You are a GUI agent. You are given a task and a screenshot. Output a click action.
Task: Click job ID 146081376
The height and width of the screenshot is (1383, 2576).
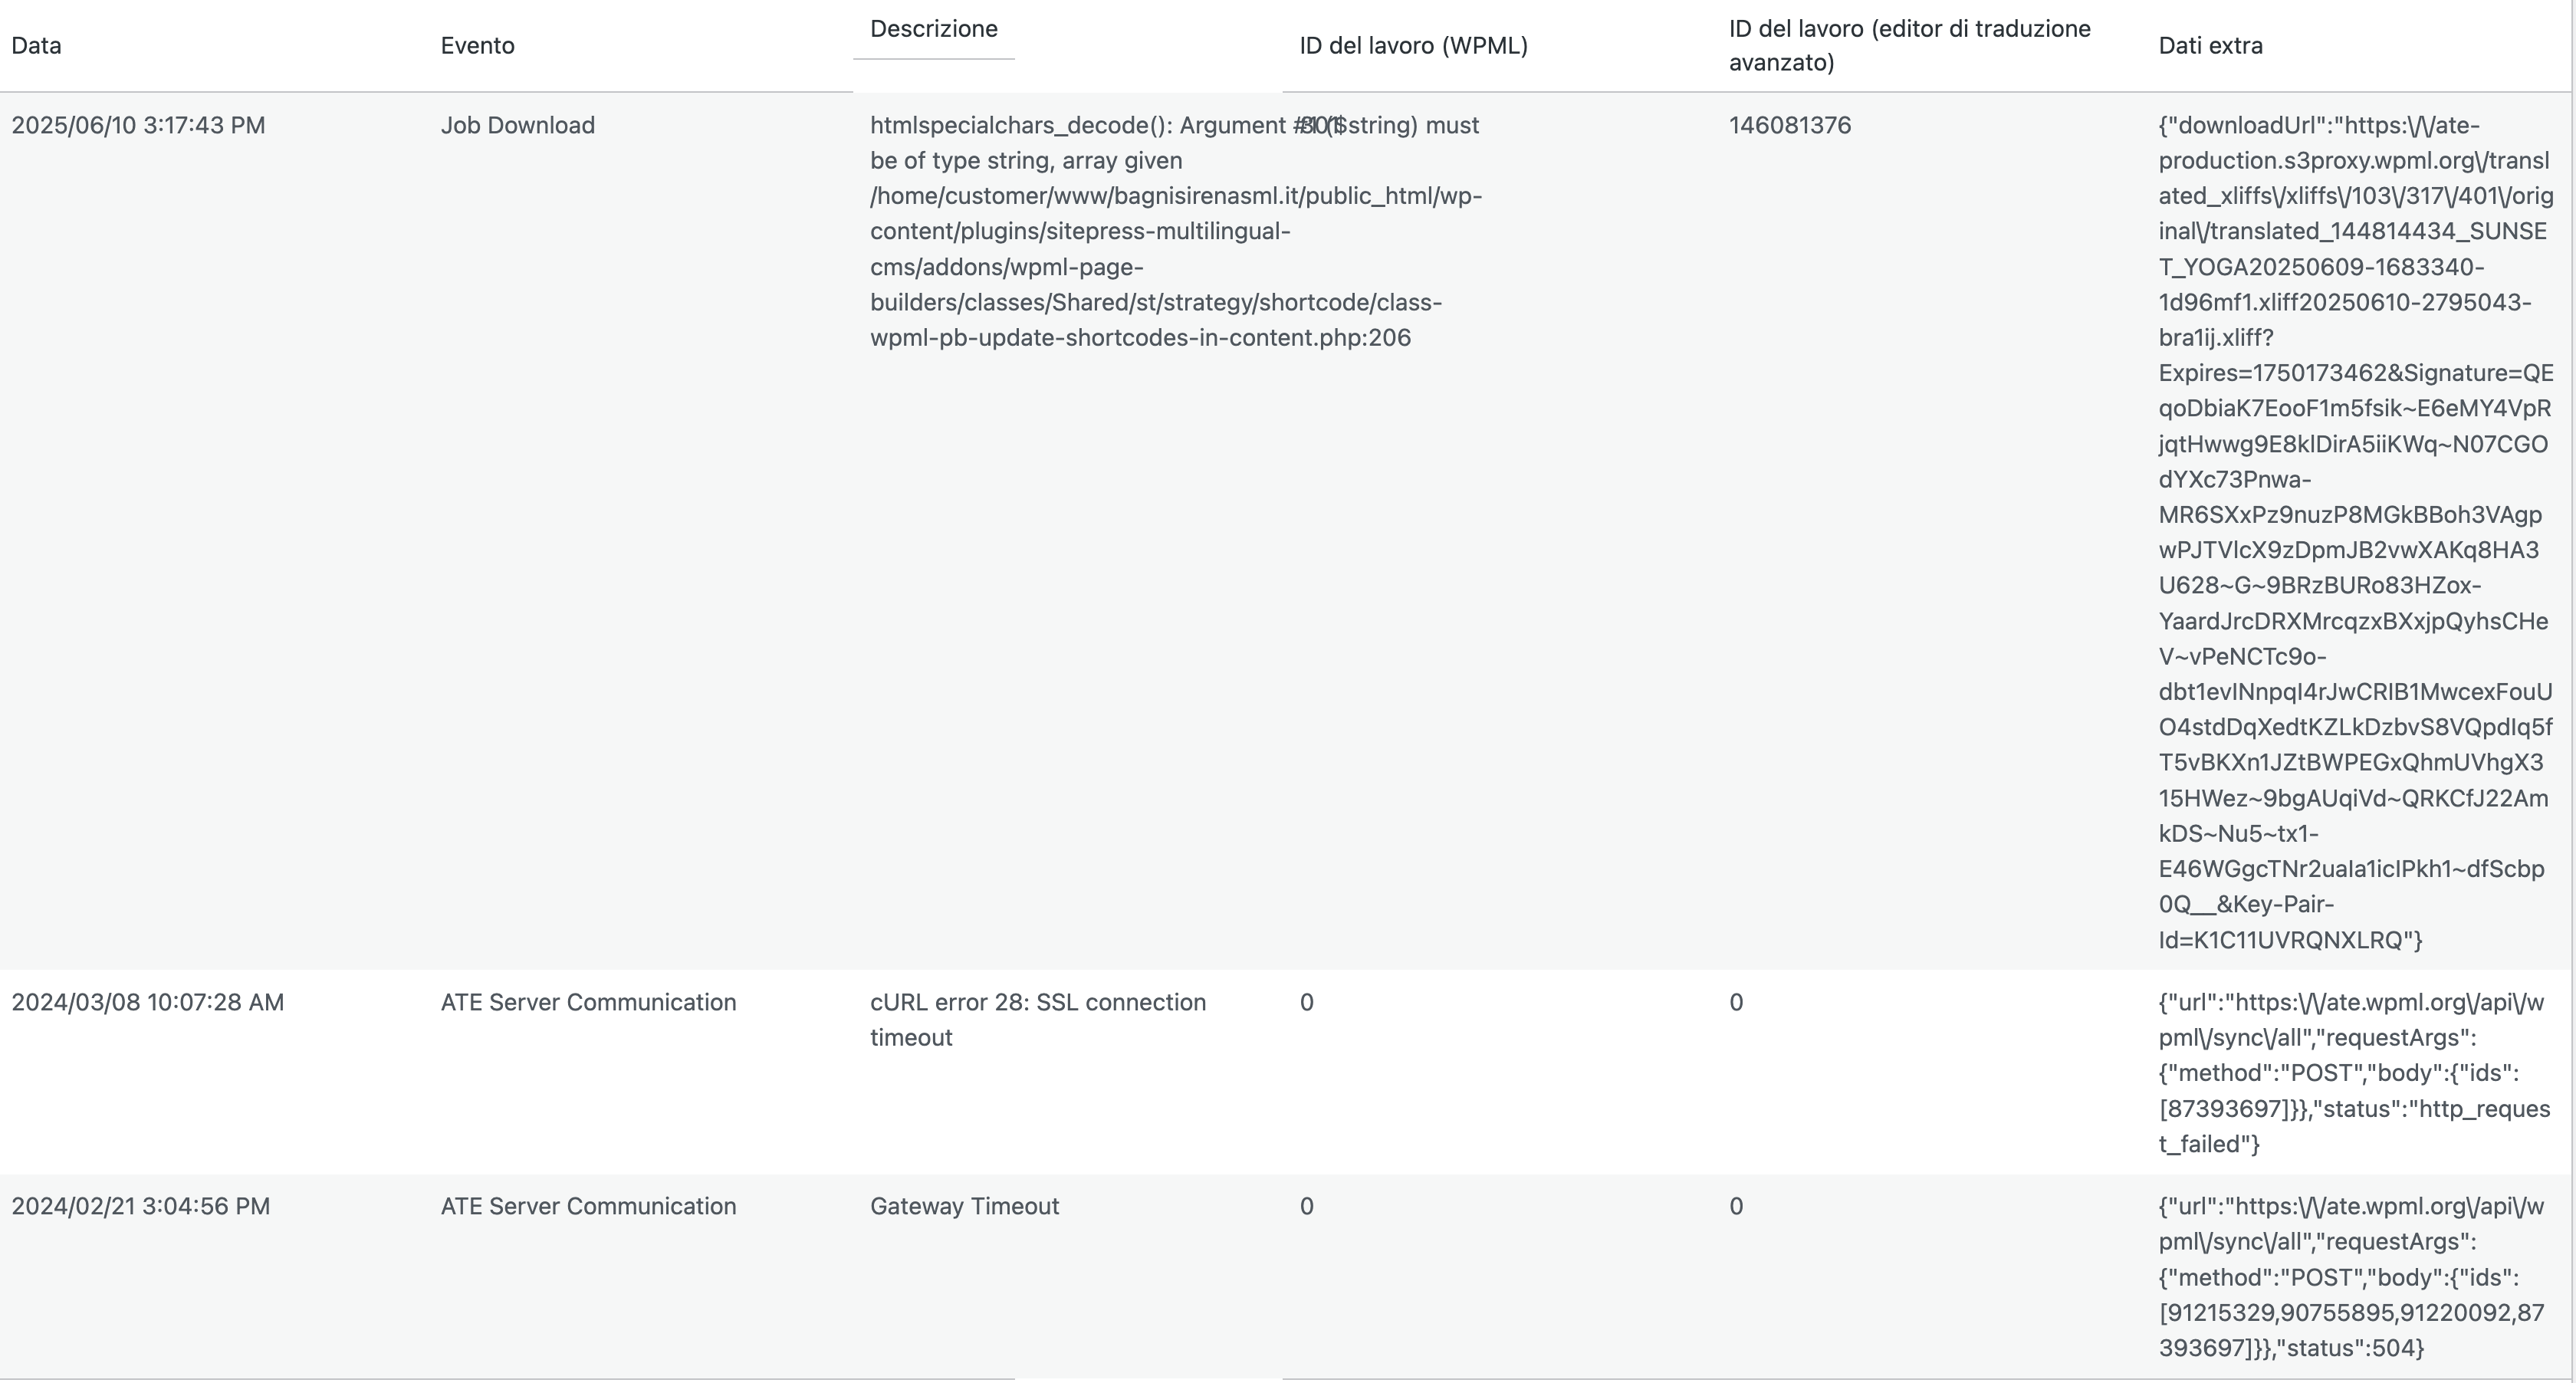pos(1789,126)
